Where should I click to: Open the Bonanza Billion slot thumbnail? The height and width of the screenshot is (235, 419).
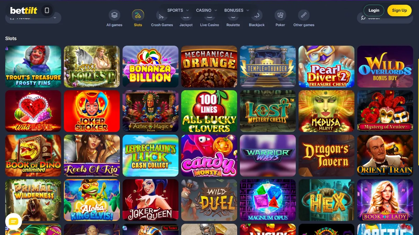pyautogui.click(x=150, y=67)
